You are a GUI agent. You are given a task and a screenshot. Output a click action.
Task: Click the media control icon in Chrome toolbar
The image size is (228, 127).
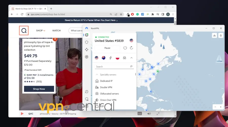(158, 14)
